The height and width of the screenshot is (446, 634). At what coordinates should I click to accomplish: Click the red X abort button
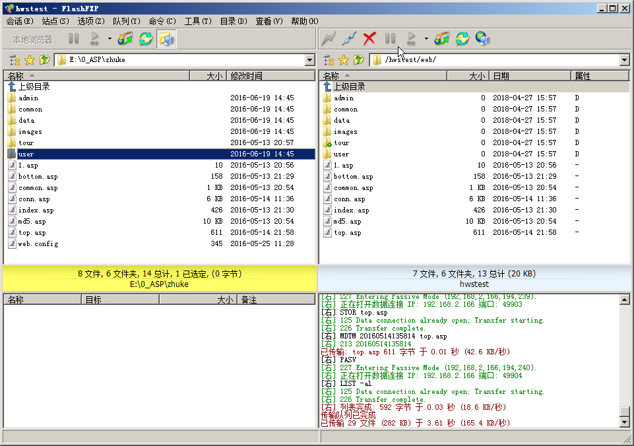(x=369, y=39)
